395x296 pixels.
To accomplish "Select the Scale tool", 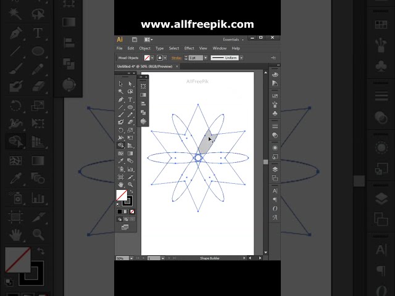I will (130, 130).
